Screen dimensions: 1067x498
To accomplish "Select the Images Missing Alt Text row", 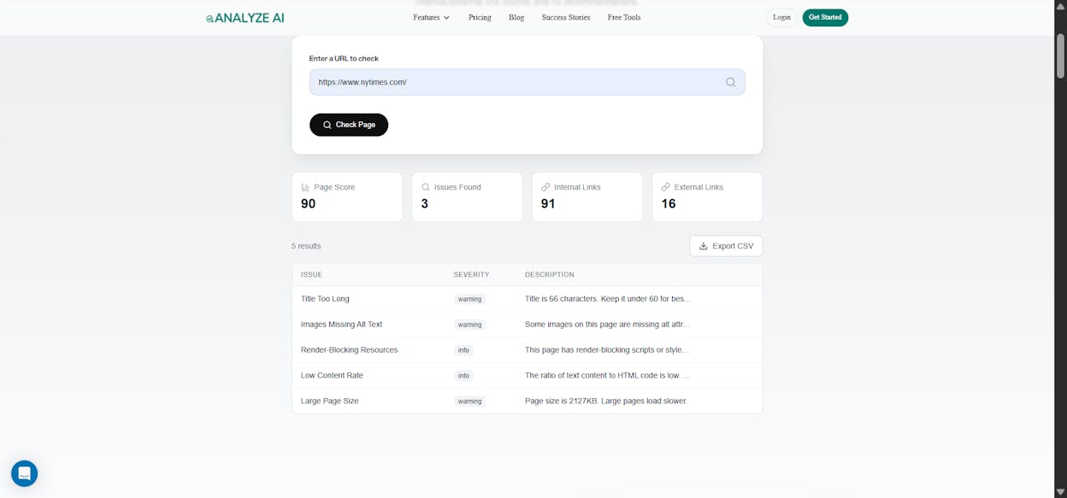I will (x=527, y=325).
